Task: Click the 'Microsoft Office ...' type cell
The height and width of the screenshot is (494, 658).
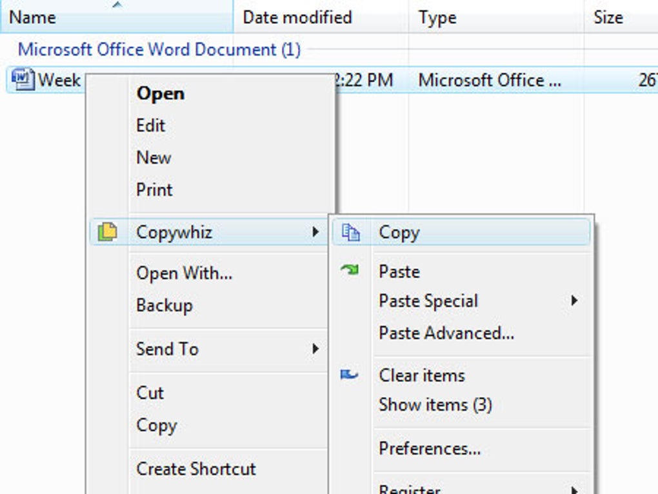Action: (490, 80)
